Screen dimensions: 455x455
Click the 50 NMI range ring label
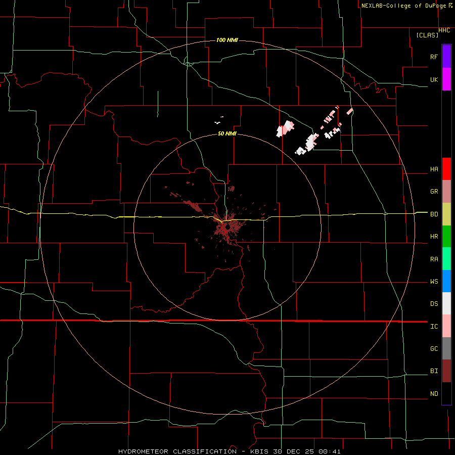tap(227, 133)
